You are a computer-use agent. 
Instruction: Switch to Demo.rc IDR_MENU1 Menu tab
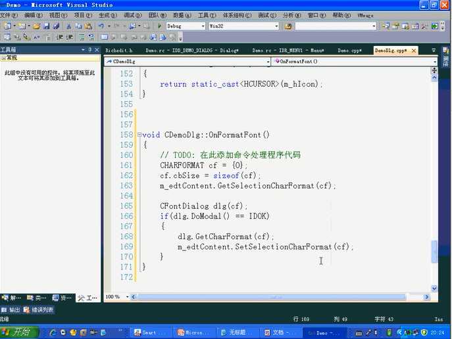click(288, 51)
